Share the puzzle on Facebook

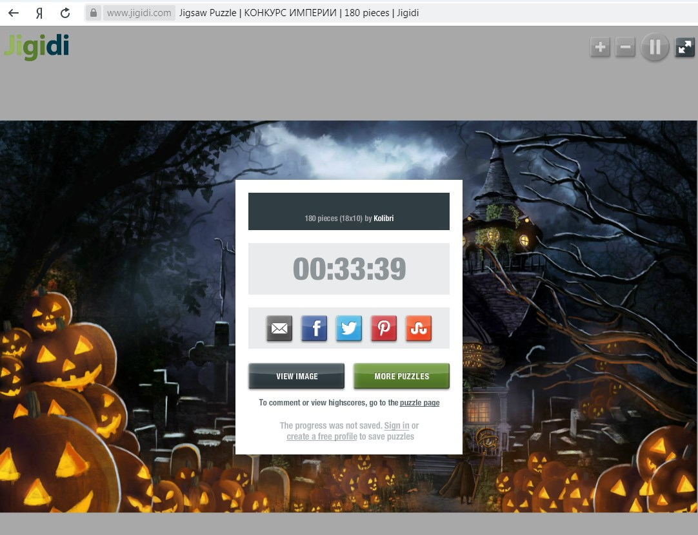coord(314,328)
